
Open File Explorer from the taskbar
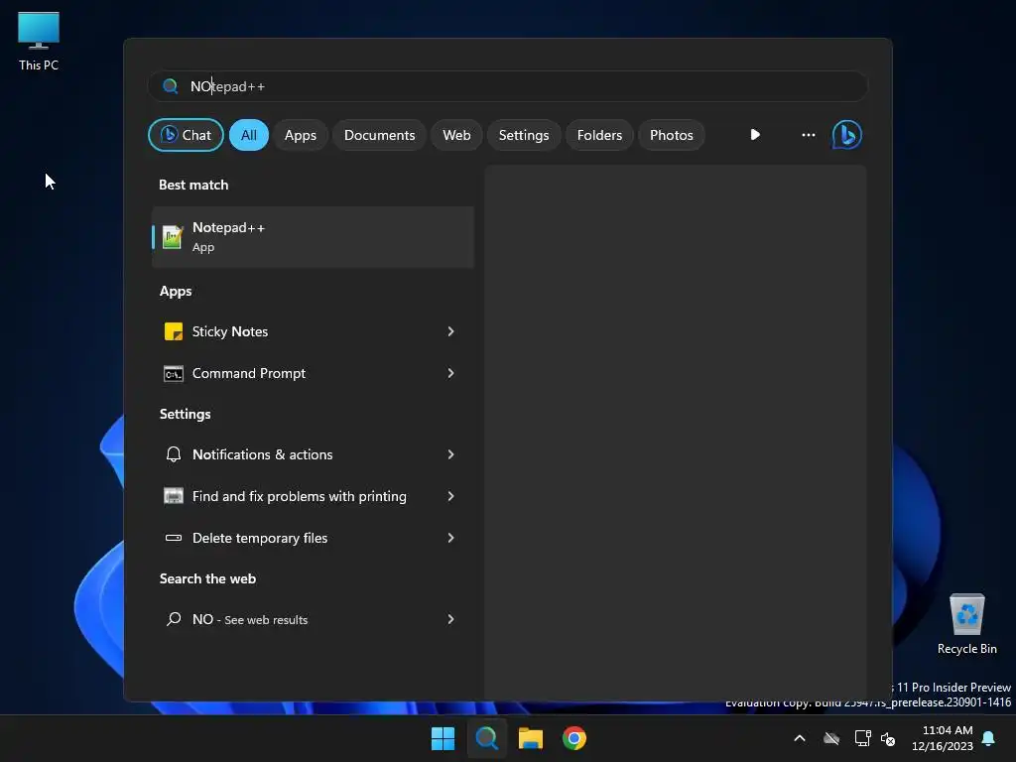pos(531,738)
